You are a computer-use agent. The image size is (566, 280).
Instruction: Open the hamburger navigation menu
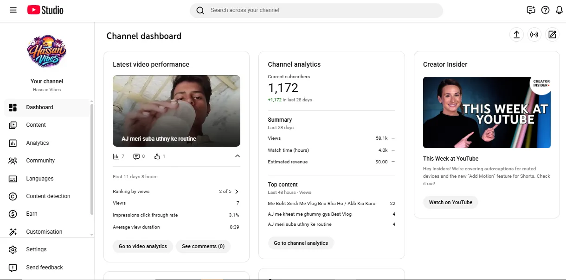[13, 10]
